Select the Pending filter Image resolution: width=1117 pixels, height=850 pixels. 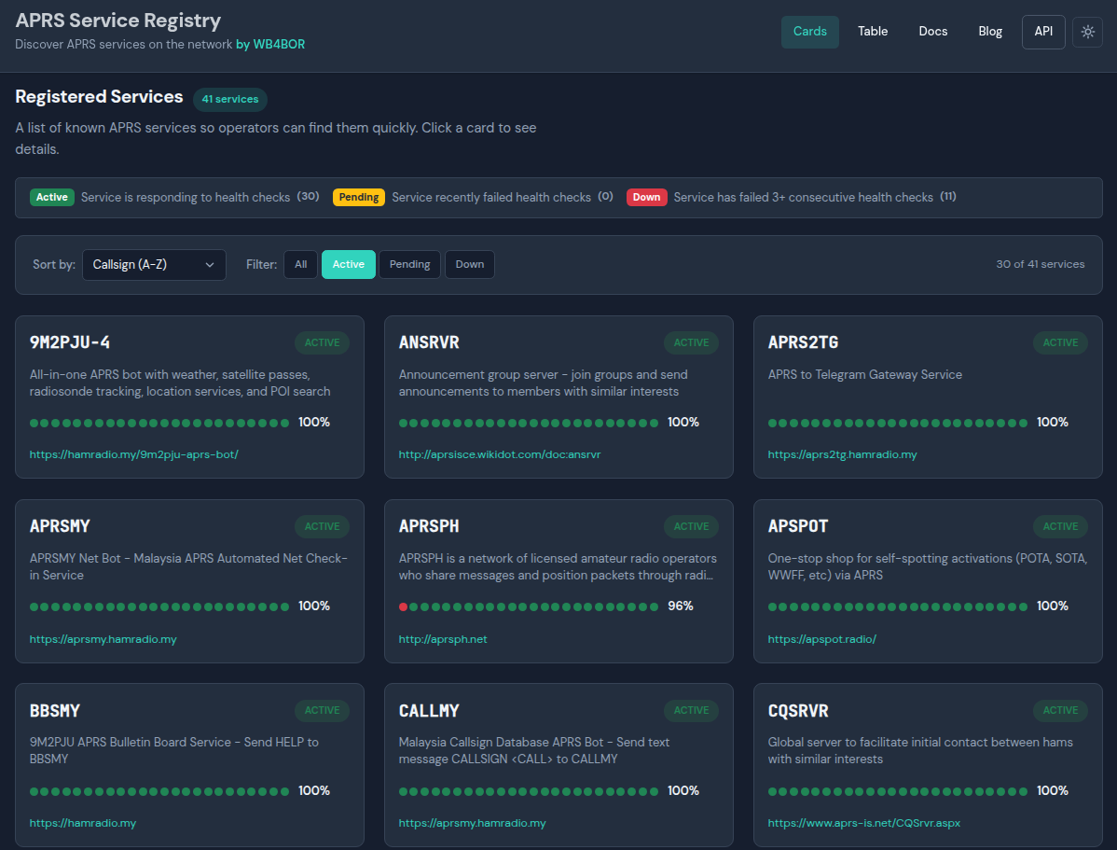[x=409, y=265]
